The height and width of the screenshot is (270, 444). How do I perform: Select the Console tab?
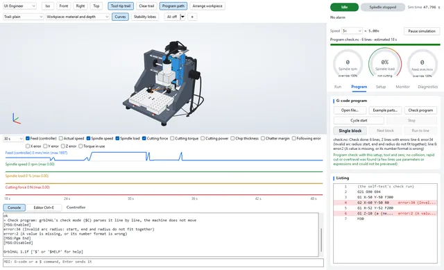[x=14, y=208]
